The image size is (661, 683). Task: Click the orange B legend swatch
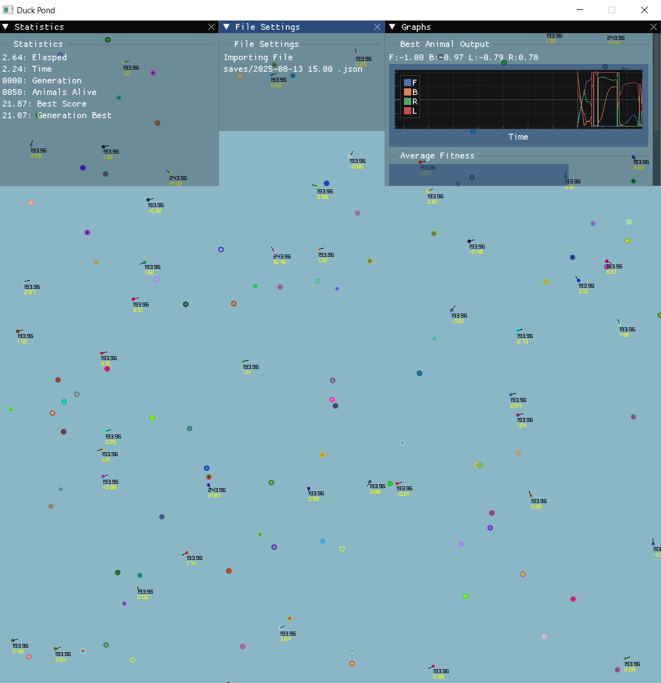[x=407, y=92]
